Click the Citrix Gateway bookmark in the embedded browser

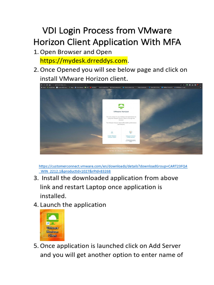click(79, 87)
